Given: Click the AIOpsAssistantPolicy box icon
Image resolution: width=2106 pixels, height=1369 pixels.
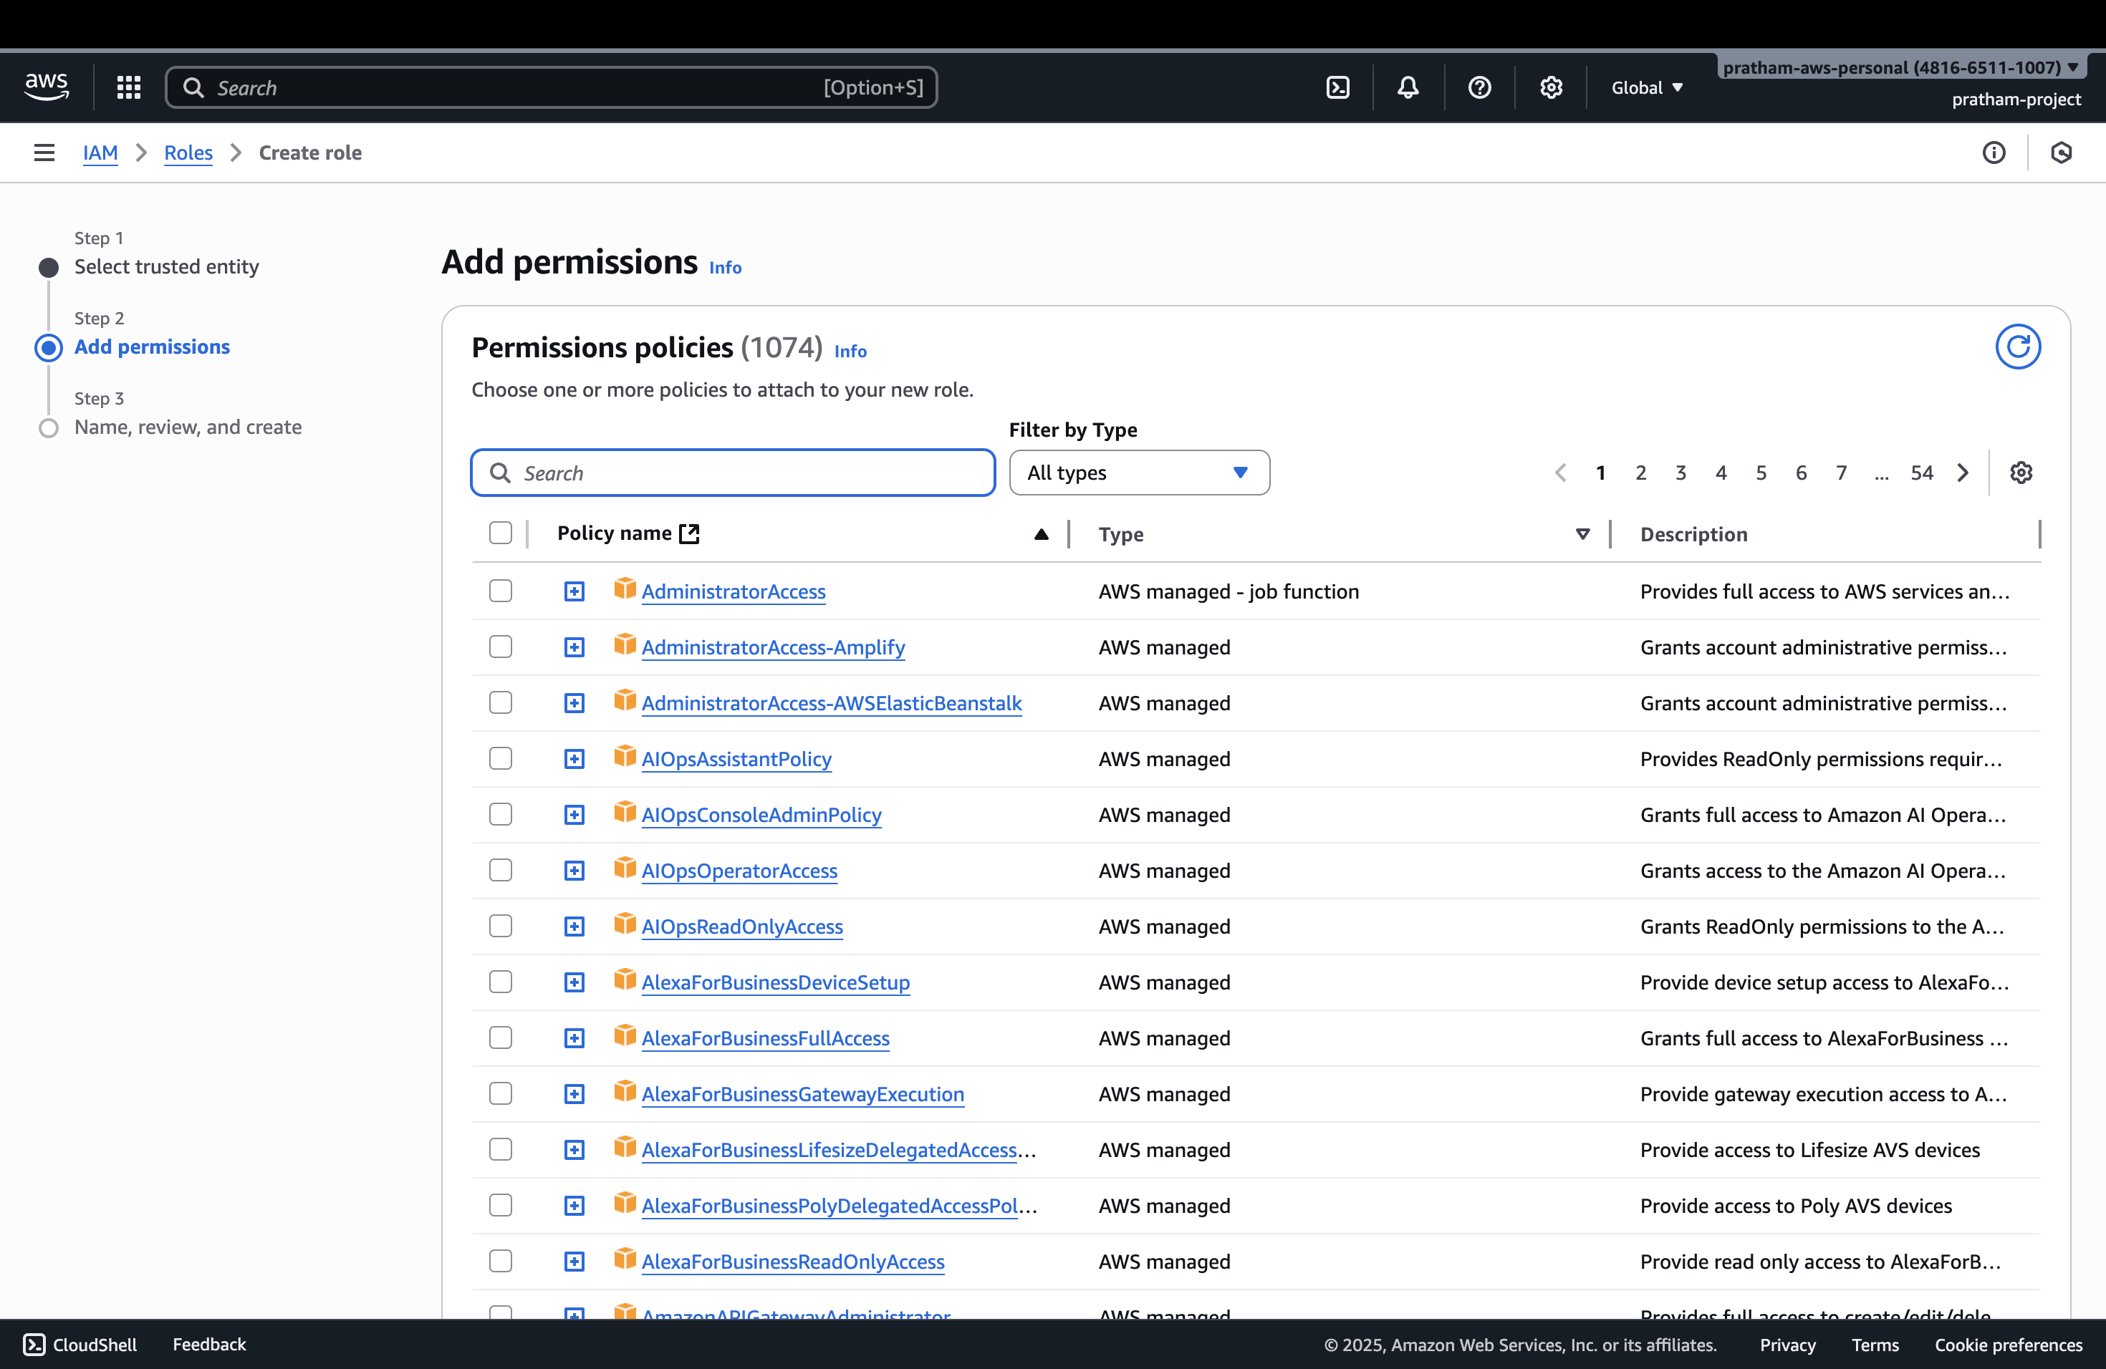Looking at the screenshot, I should [x=625, y=757].
